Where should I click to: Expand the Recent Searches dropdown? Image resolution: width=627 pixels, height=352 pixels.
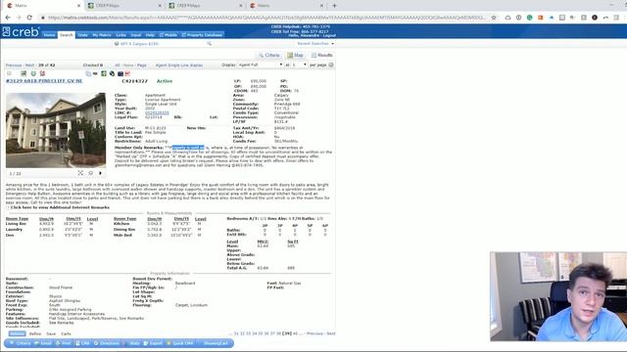(315, 43)
